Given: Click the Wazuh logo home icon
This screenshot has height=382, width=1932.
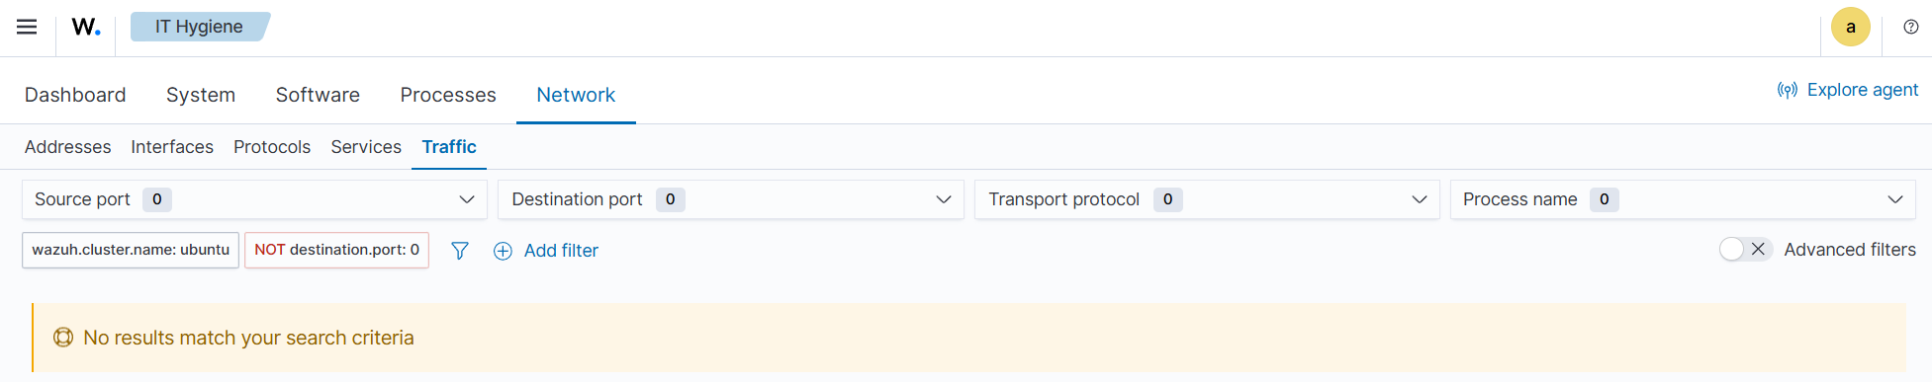Looking at the screenshot, I should coord(86,27).
